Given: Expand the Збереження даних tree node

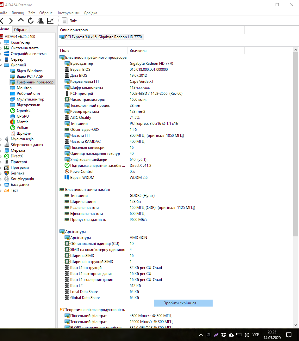Looking at the screenshot, I should point(1,145).
